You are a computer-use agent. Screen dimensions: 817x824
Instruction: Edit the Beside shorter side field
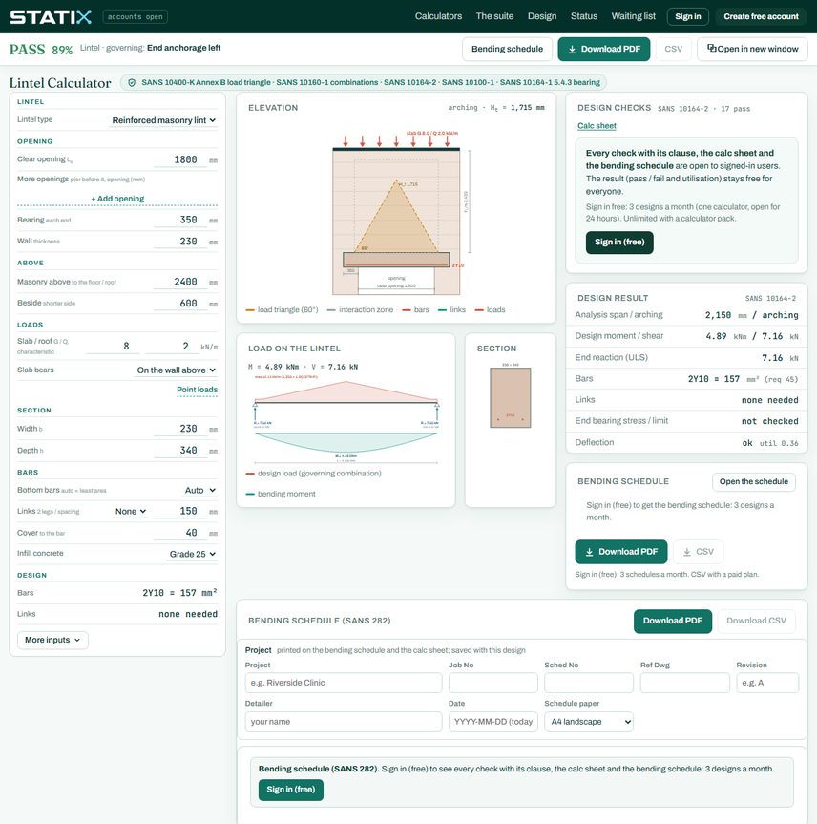click(180, 304)
